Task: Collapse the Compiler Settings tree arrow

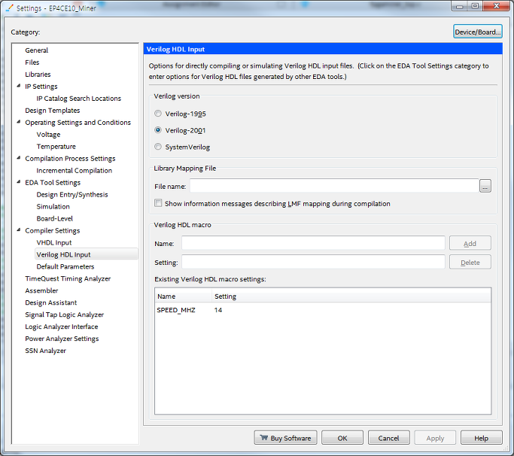Action: click(19, 231)
